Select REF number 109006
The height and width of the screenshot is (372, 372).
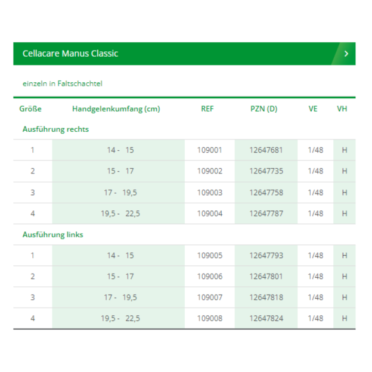pyautogui.click(x=210, y=277)
